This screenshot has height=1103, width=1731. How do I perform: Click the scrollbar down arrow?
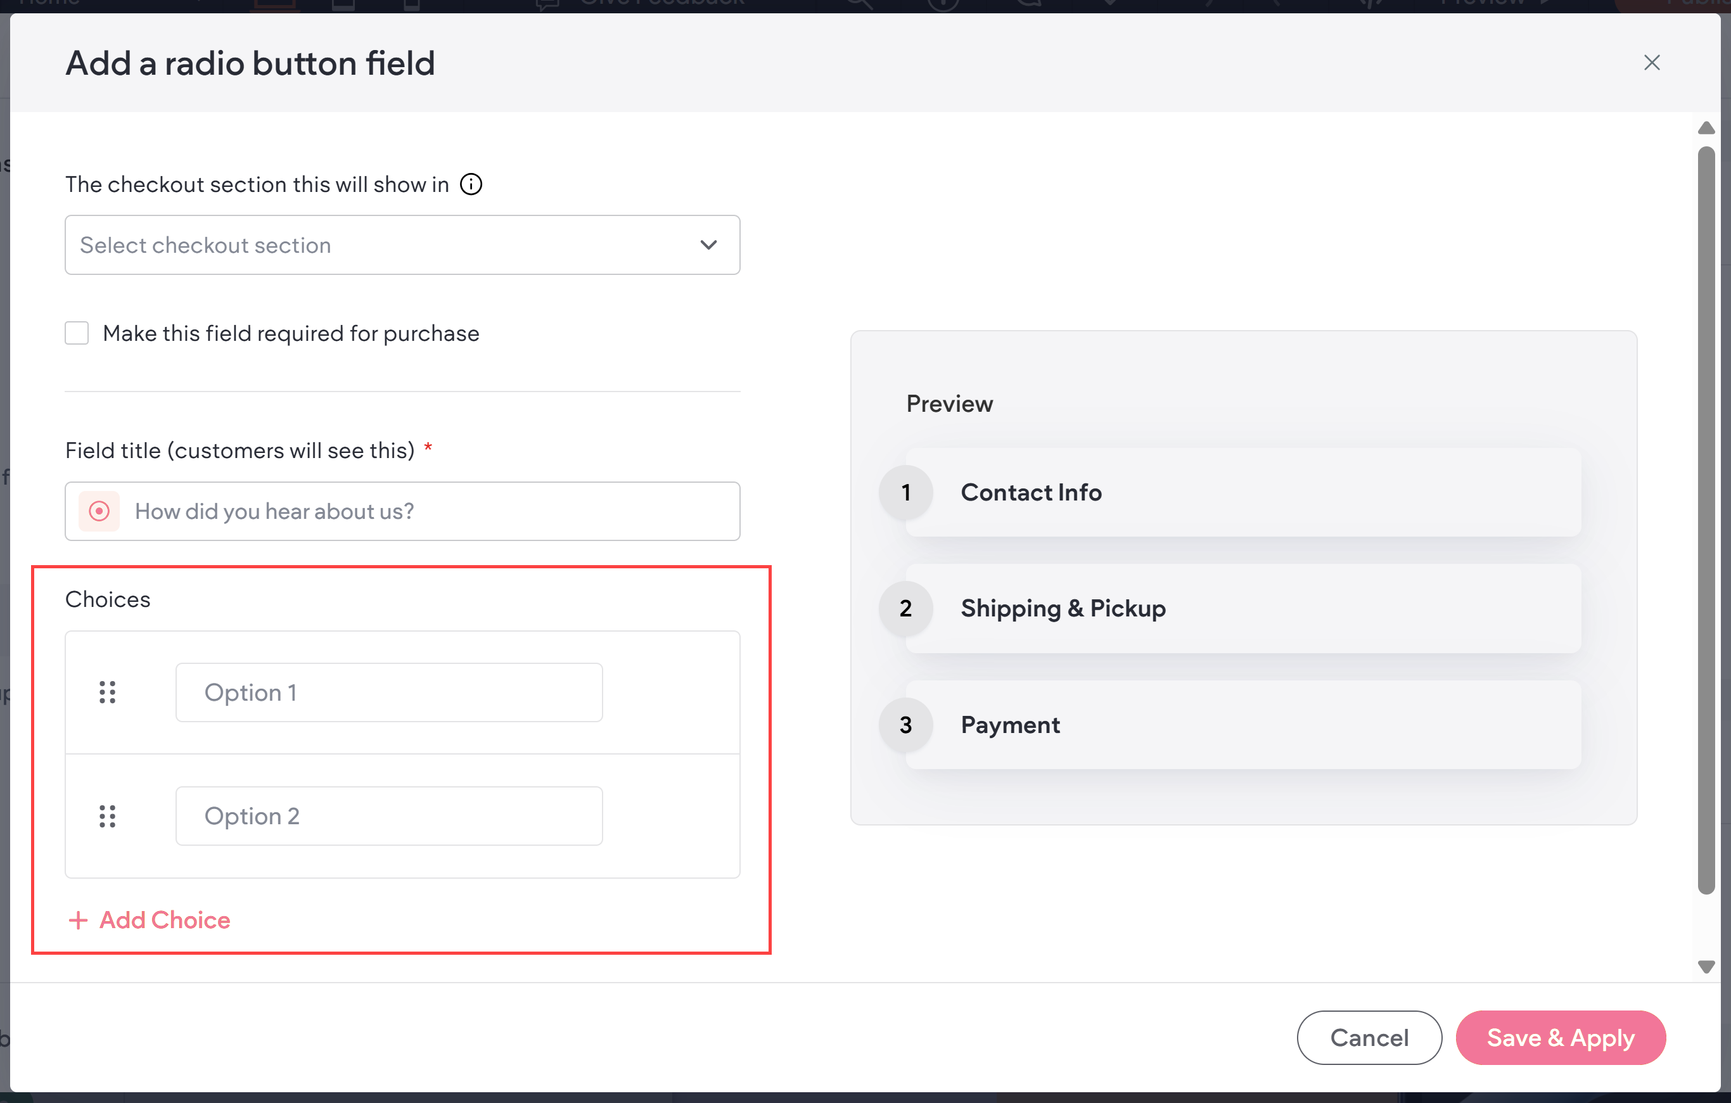[x=1706, y=967]
